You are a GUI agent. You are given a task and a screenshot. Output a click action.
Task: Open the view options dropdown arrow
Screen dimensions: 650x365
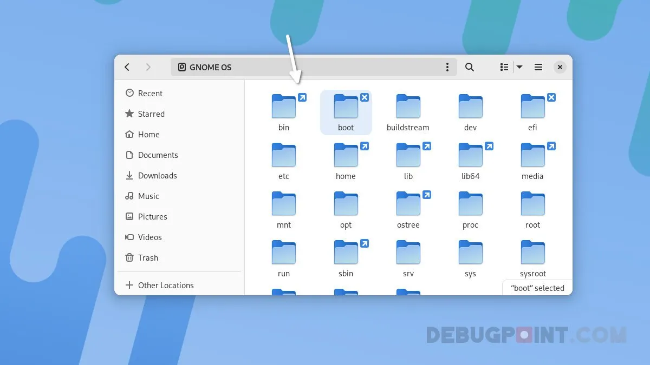click(519, 67)
